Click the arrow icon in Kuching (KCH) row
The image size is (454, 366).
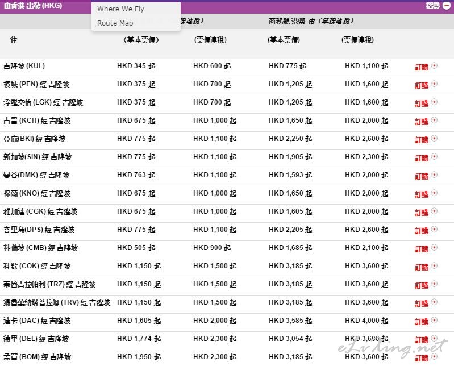pos(434,120)
